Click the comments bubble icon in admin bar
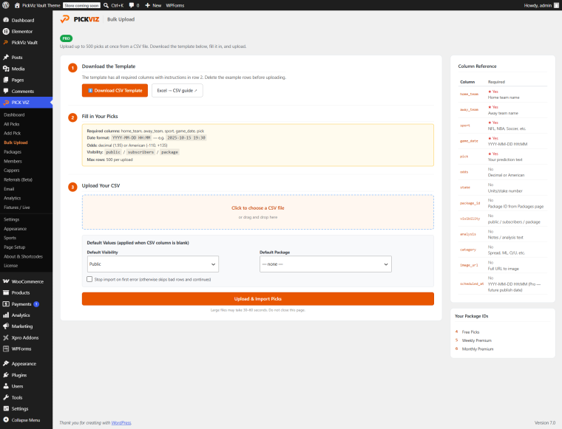Viewport: 562px width, 429px height. (132, 5)
